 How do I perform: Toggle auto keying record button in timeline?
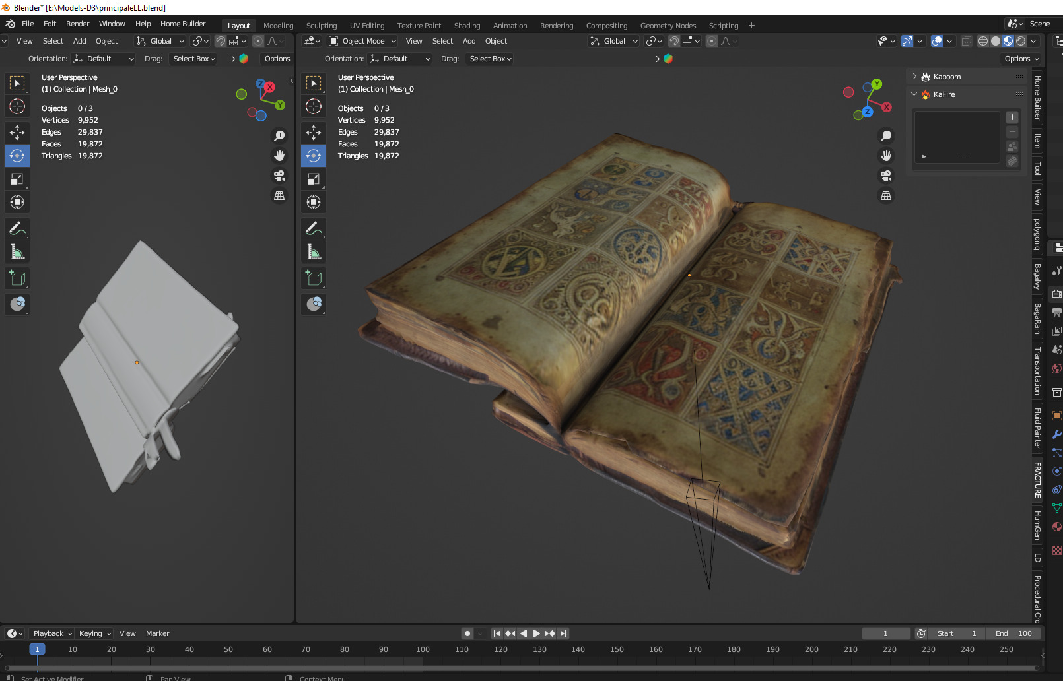467,633
